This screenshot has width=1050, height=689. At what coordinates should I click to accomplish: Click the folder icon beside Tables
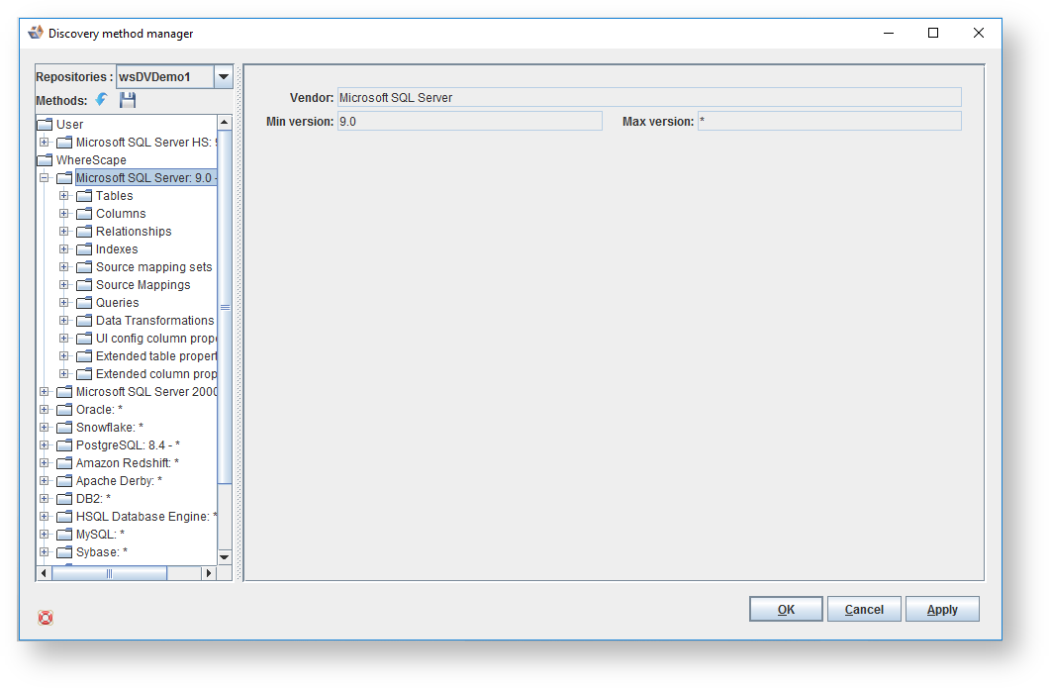click(84, 196)
